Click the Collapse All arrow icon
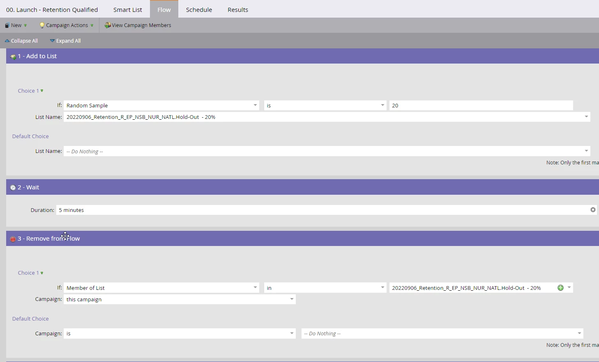This screenshot has height=362, width=599. (x=7, y=41)
